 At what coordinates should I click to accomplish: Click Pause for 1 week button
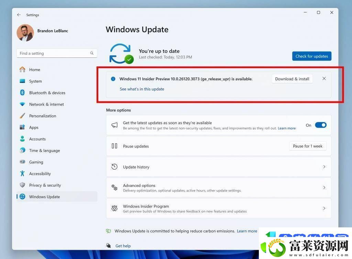coord(308,146)
